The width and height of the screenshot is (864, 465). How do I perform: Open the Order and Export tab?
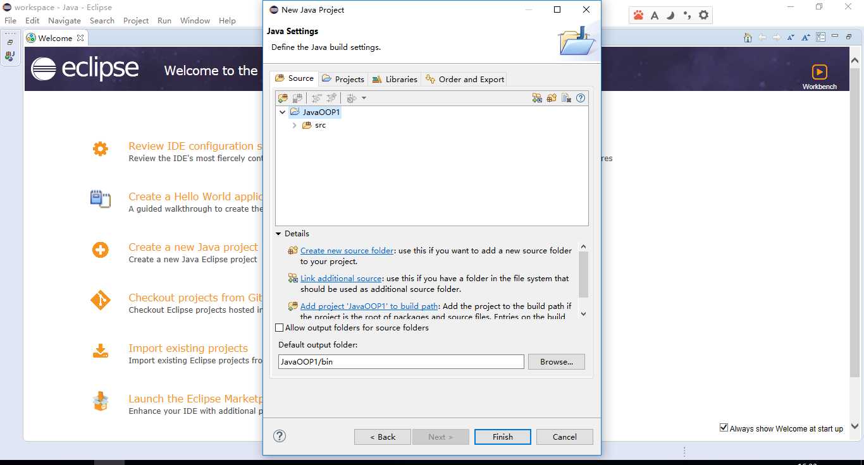(x=465, y=79)
